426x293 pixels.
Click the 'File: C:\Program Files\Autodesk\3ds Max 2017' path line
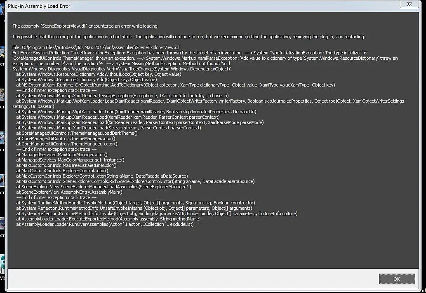(x=96, y=47)
